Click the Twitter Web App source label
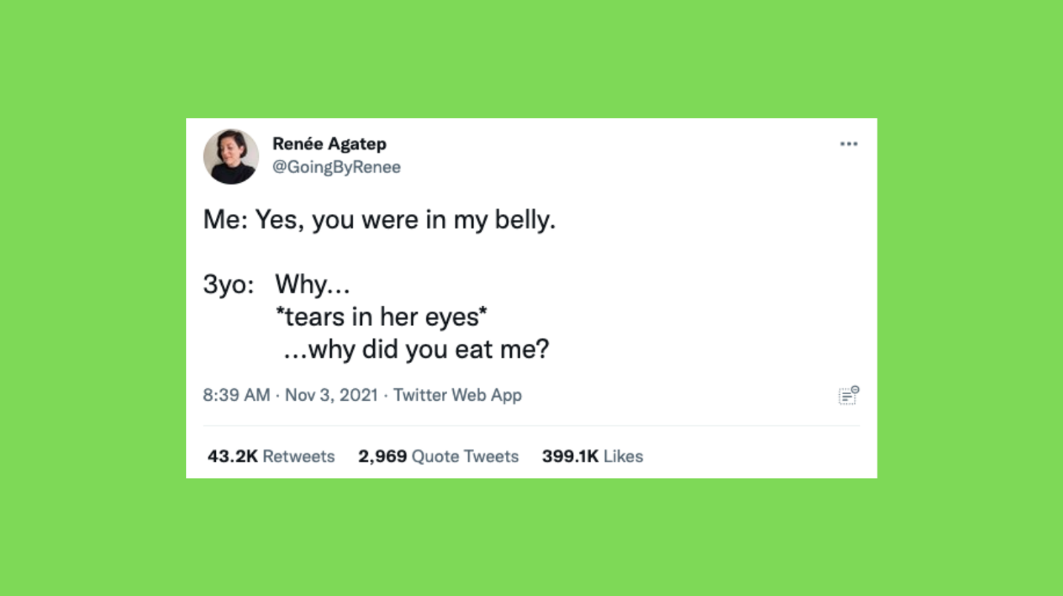The image size is (1063, 596). tap(457, 395)
